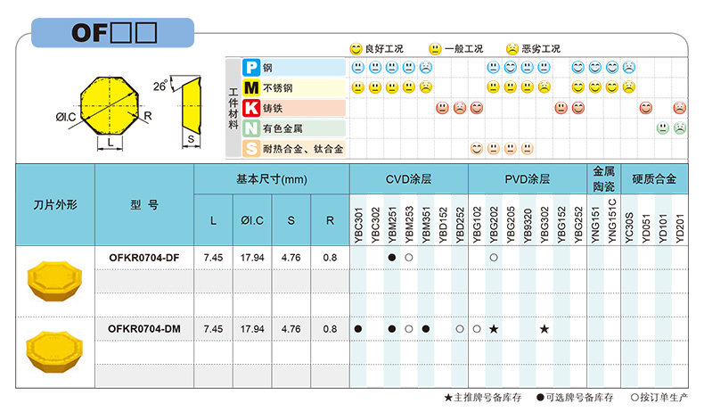Click the 基本尺寸(mm) header
The image size is (704, 420).
click(x=272, y=179)
